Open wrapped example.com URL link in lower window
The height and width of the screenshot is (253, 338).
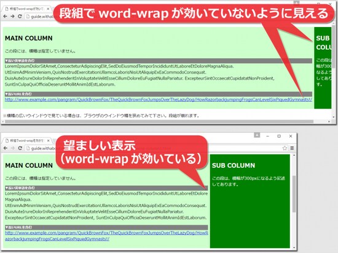(106, 236)
